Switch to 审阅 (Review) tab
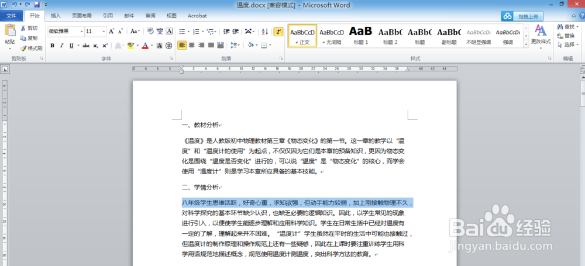This screenshot has height=266, width=585. pyautogui.click(x=150, y=16)
